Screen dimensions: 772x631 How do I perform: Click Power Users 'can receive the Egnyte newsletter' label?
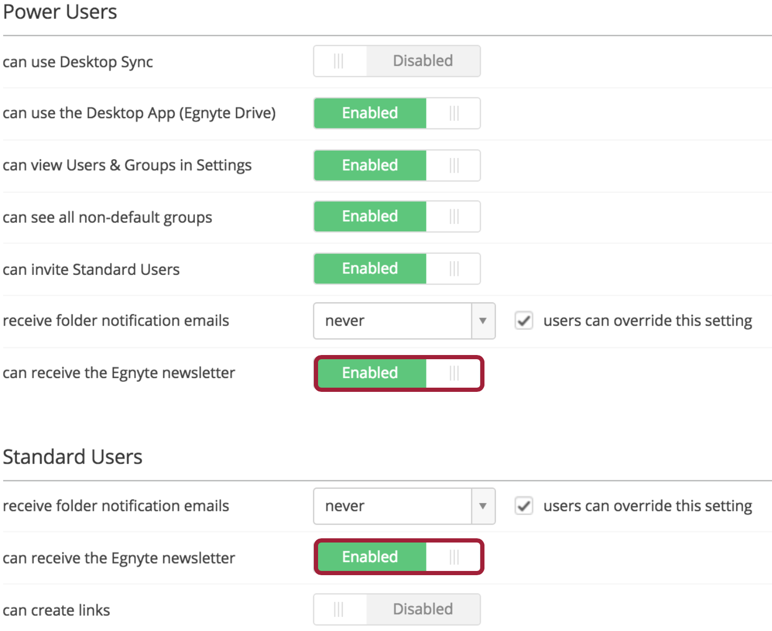pos(119,373)
